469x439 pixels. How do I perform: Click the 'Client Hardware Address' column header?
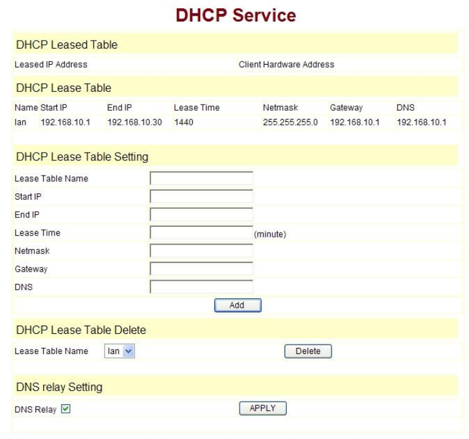[x=286, y=65]
